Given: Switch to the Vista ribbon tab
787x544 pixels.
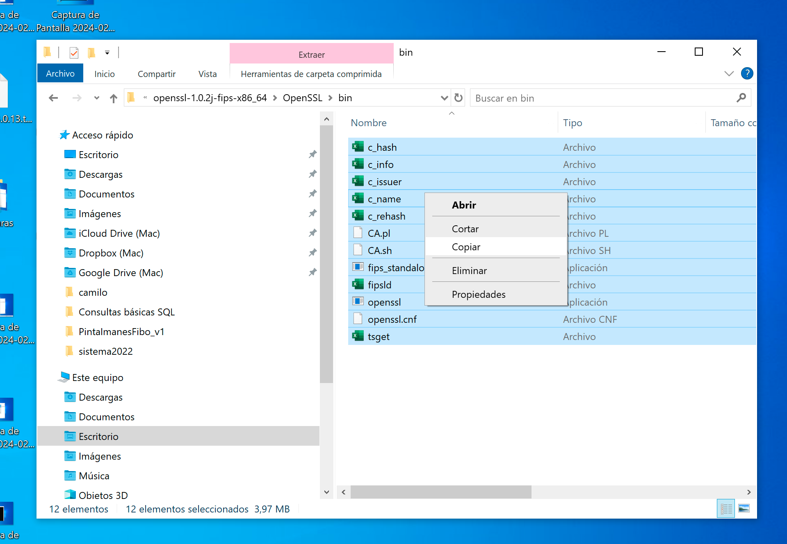Looking at the screenshot, I should click(208, 74).
